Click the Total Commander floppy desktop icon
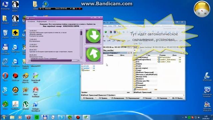 5,49
